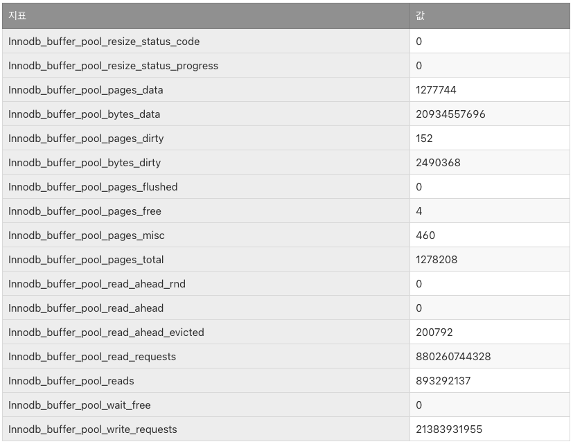The height and width of the screenshot is (444, 573).
Task: Select Innodb_buffer_pool_pages_data metric name
Action: [x=85, y=90]
